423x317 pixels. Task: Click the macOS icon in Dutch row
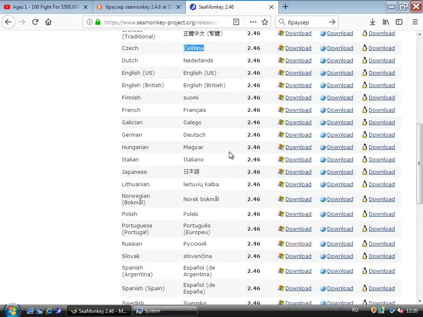[323, 61]
